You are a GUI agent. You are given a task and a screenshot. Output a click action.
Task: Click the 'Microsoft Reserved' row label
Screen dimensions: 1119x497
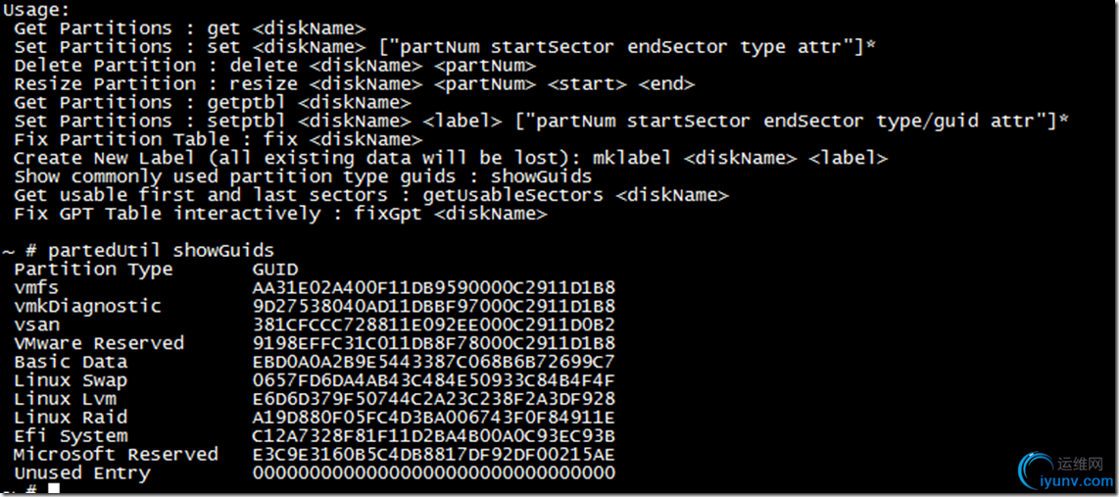point(116,455)
